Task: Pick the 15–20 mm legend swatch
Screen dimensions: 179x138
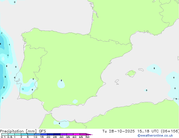Action: pyautogui.click(x=44, y=134)
